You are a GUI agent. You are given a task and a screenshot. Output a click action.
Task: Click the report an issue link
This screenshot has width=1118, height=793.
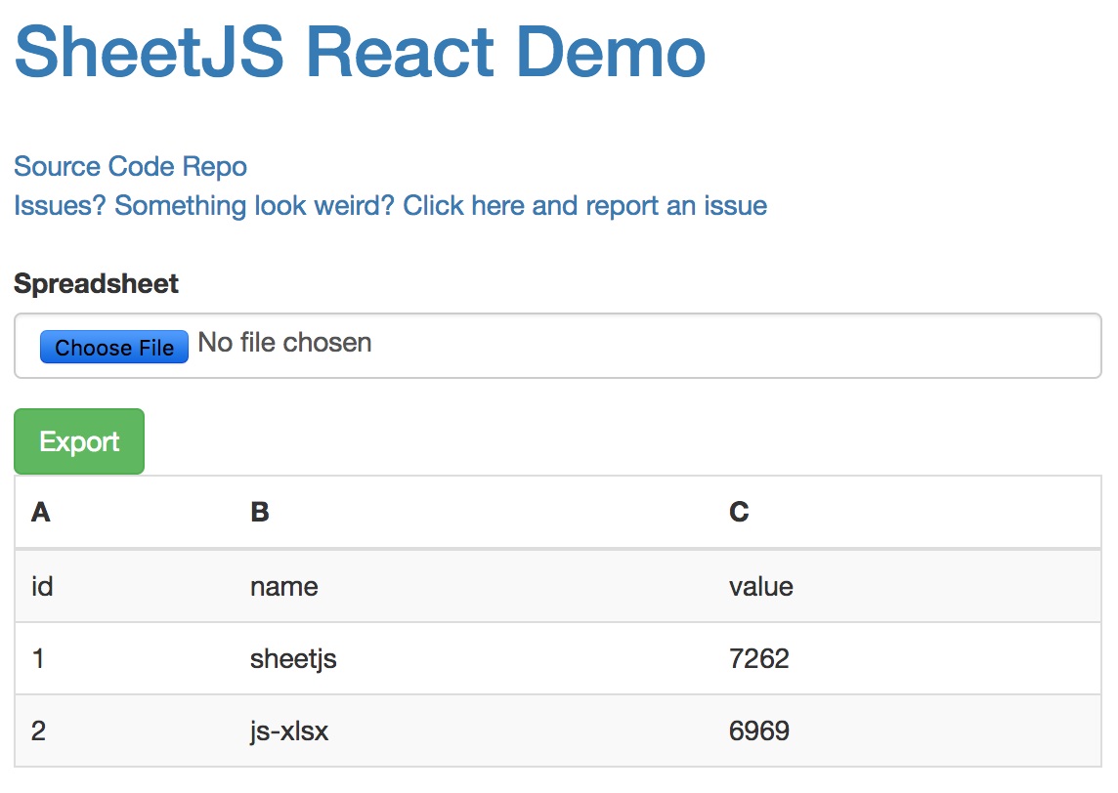390,206
